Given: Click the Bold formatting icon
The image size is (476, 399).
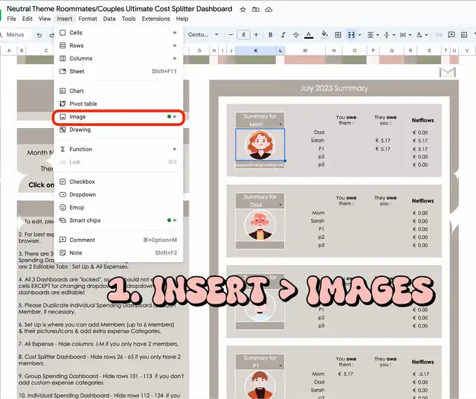Looking at the screenshot, I should pos(271,34).
